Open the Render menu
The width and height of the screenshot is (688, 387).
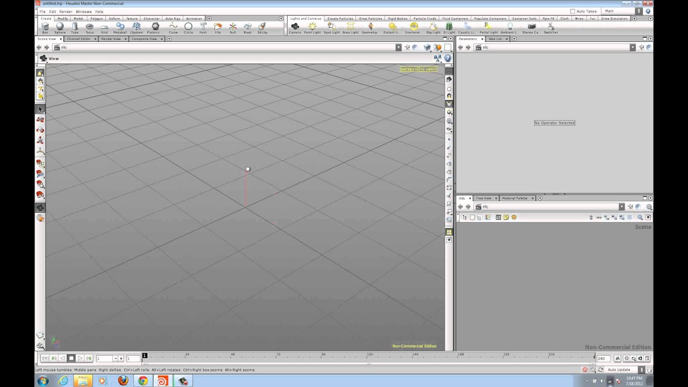66,11
